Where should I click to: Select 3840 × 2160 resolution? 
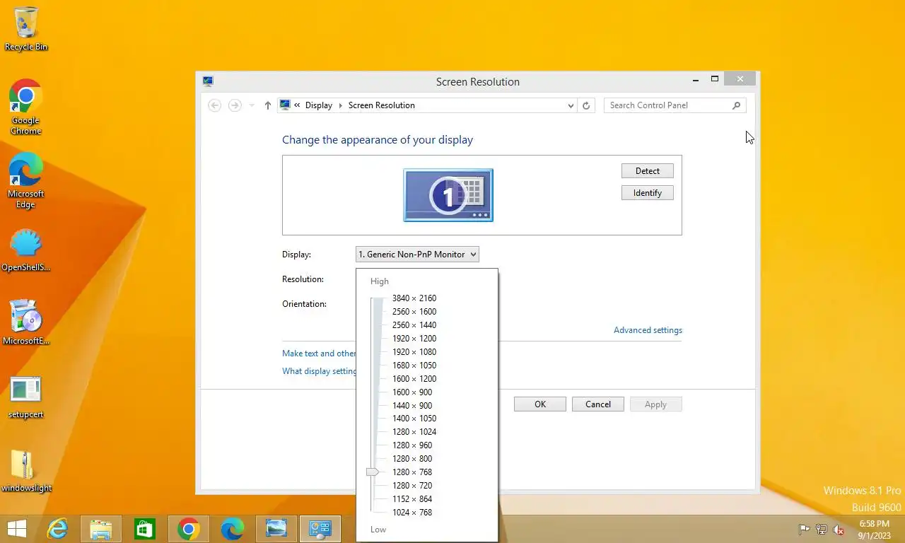coord(414,298)
